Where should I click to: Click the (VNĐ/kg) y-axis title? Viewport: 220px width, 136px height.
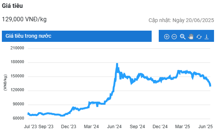pos(5,83)
